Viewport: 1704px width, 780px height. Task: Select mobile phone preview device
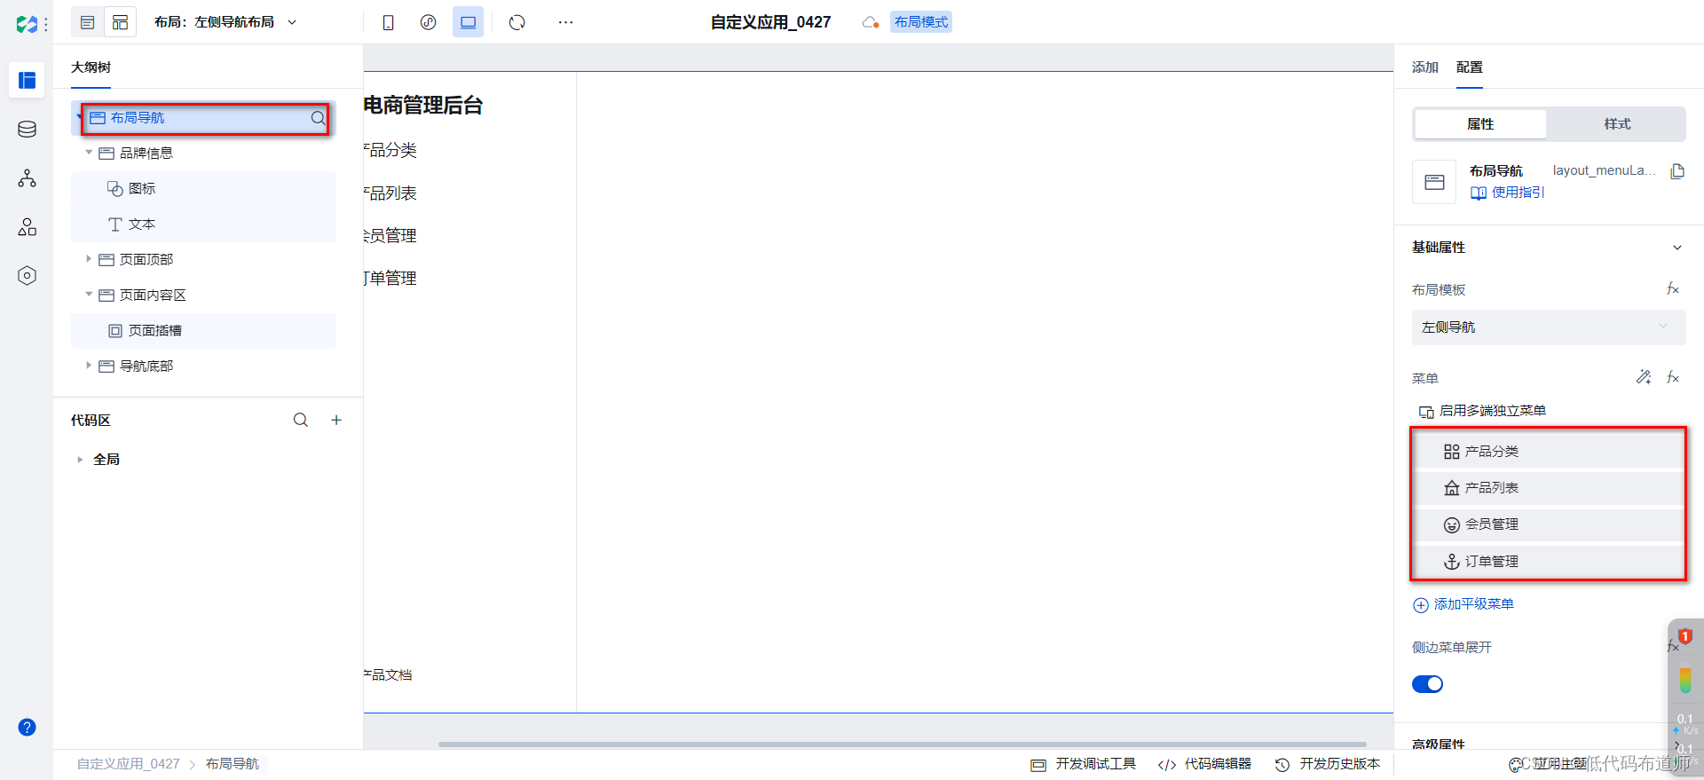(388, 22)
